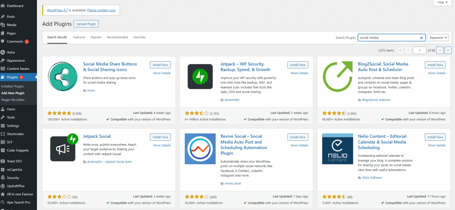Viewport: 455px width, 210px height.
Task: Click the Posts pin icon
Action: click(3, 17)
